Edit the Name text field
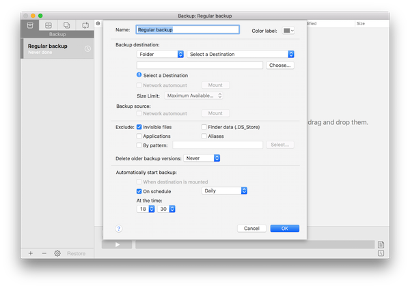 pos(187,29)
